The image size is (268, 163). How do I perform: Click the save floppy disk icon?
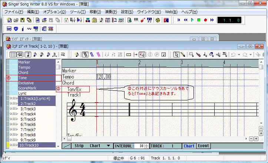coord(22,20)
